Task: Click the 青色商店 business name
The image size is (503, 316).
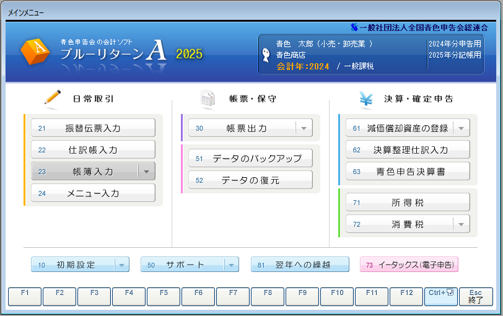Action: click(x=291, y=55)
